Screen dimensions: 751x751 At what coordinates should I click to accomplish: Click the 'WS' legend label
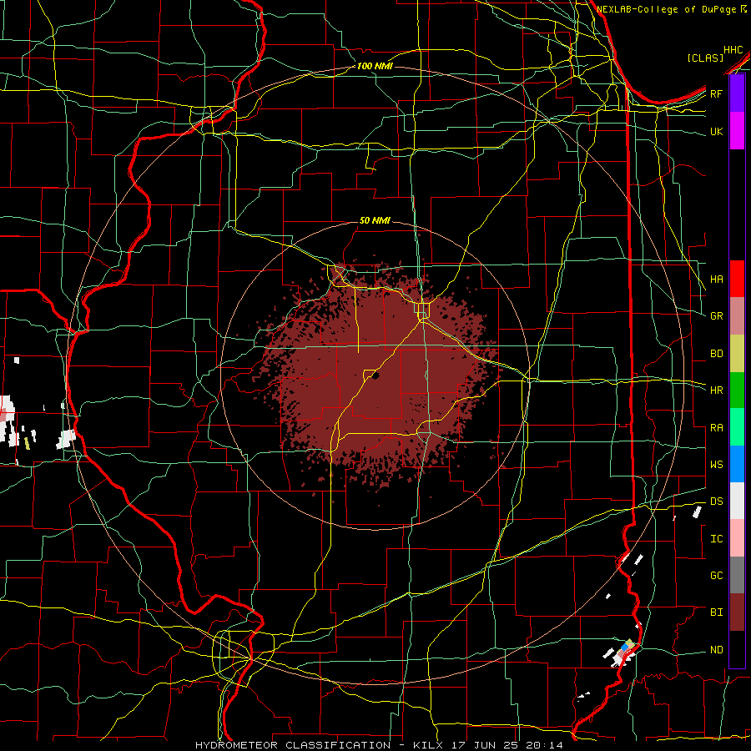(x=717, y=465)
